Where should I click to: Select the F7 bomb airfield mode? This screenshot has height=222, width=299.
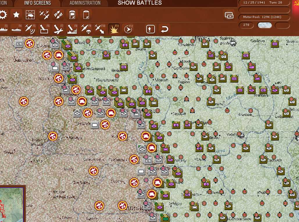pyautogui.click(x=58, y=29)
